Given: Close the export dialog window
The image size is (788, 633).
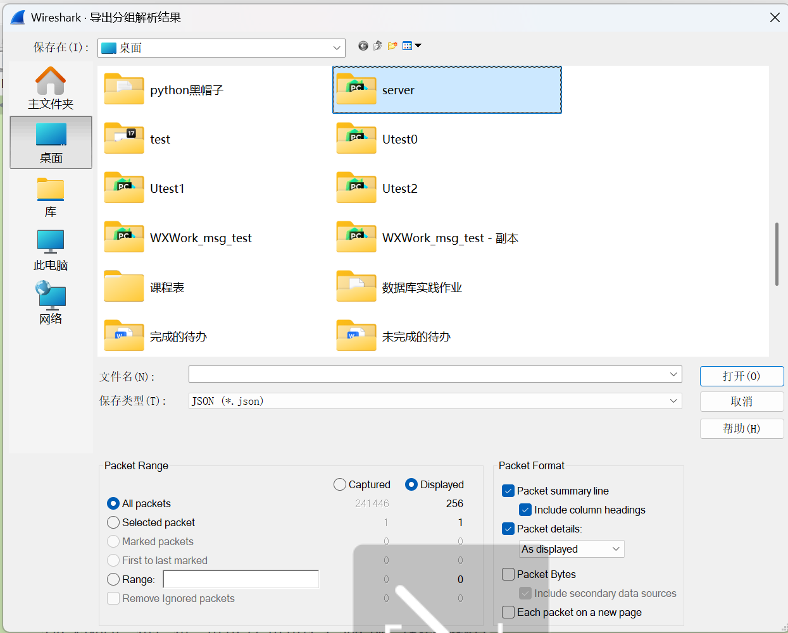Looking at the screenshot, I should (775, 18).
